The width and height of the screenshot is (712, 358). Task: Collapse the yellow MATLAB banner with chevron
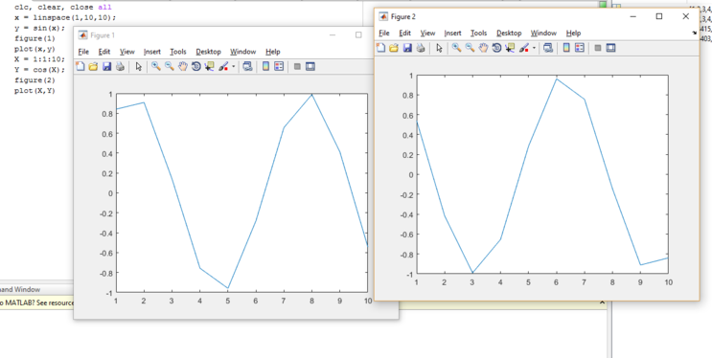tap(602, 302)
